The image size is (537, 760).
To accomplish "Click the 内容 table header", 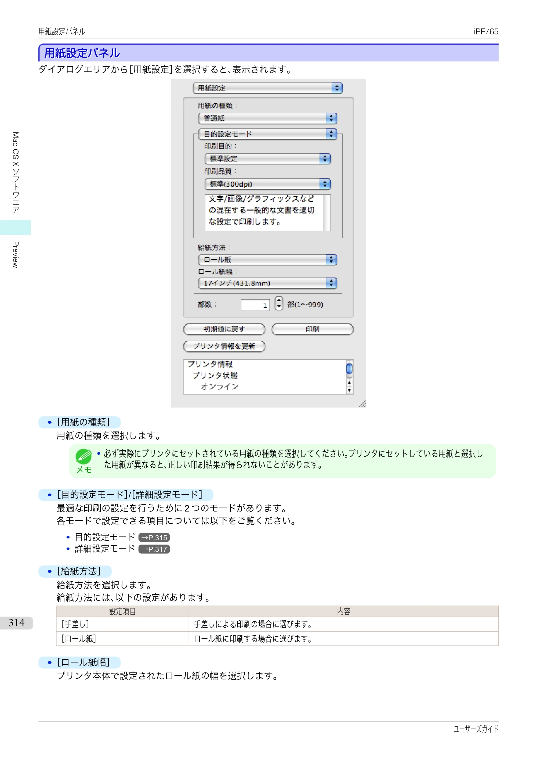I will pyautogui.click(x=344, y=612).
